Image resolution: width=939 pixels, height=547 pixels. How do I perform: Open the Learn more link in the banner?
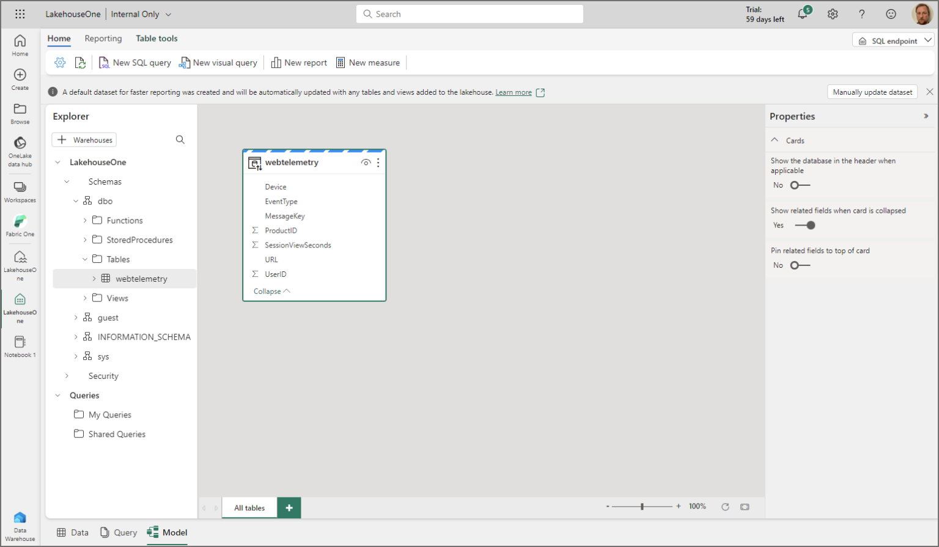pyautogui.click(x=514, y=92)
